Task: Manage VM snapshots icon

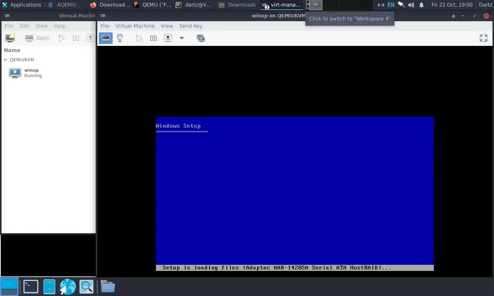Action: pyautogui.click(x=201, y=38)
